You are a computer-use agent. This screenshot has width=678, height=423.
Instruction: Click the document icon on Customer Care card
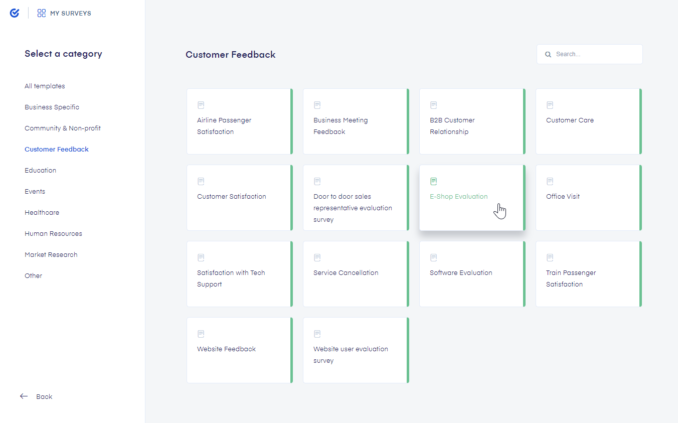pos(550,105)
